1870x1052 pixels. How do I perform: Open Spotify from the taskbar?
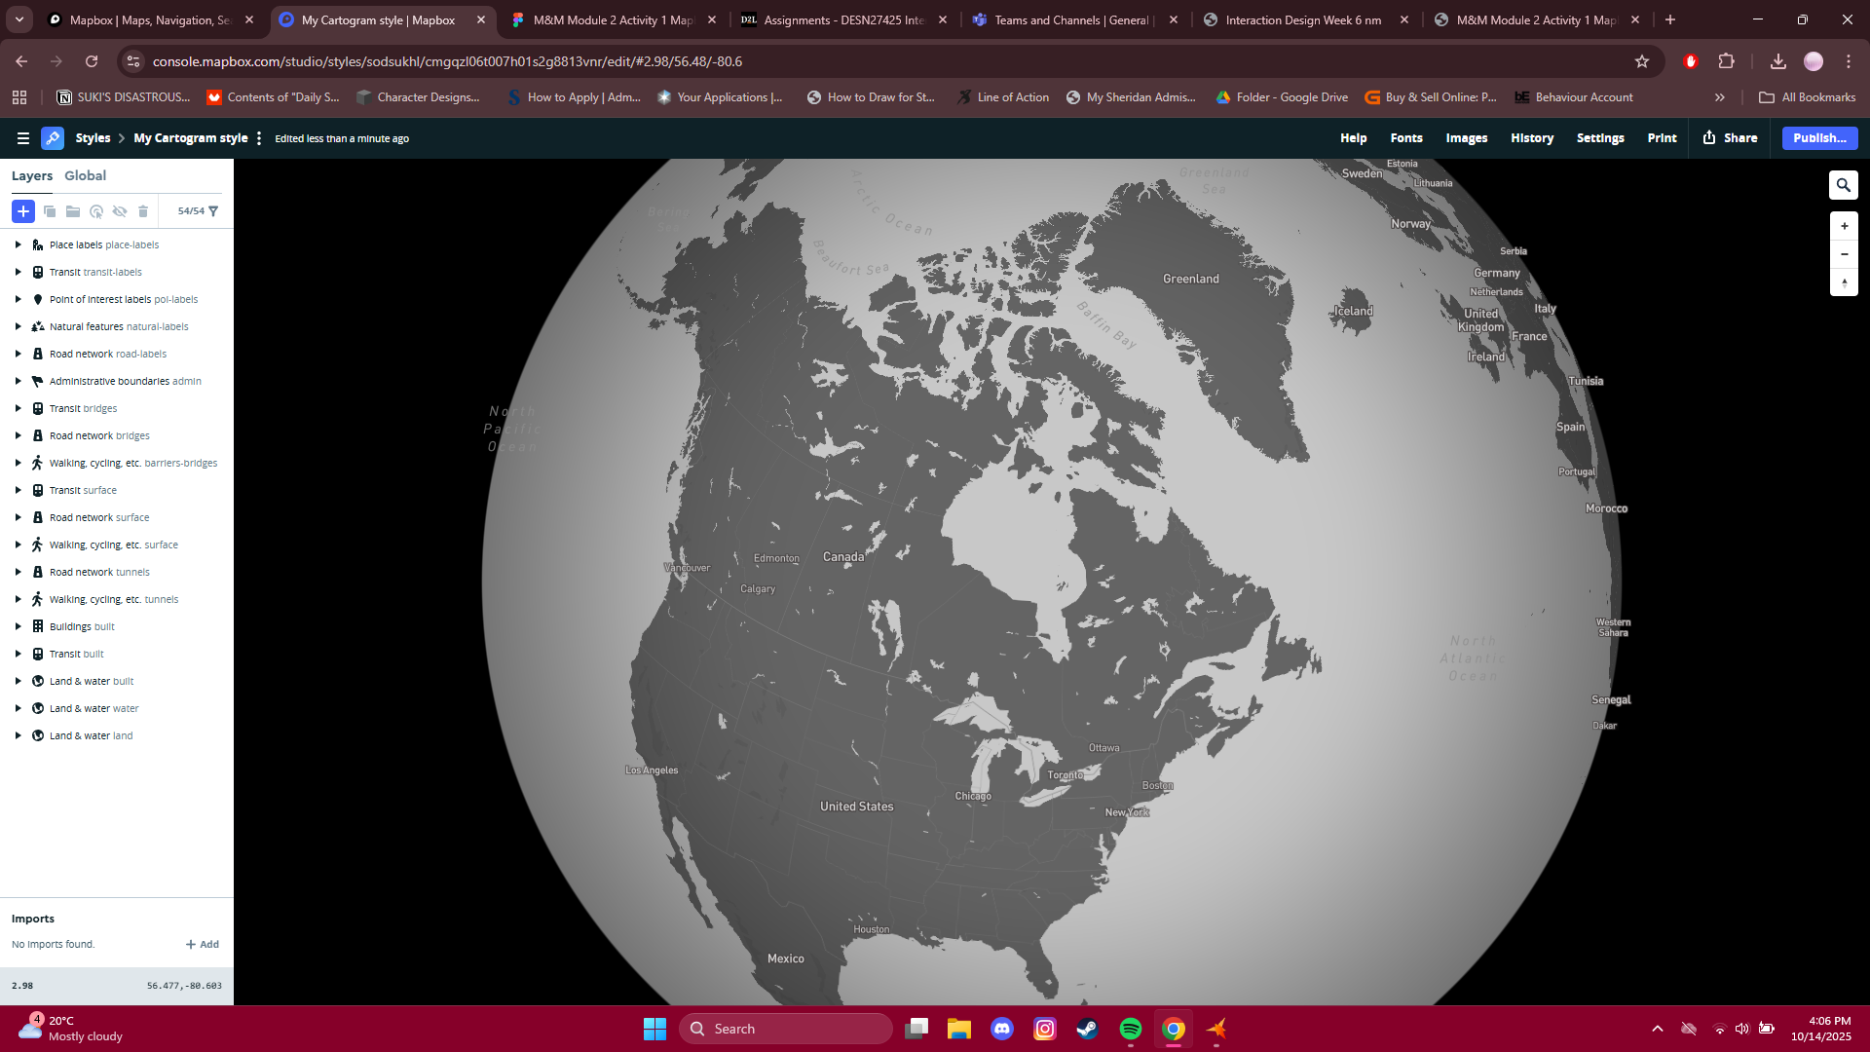tap(1131, 1028)
